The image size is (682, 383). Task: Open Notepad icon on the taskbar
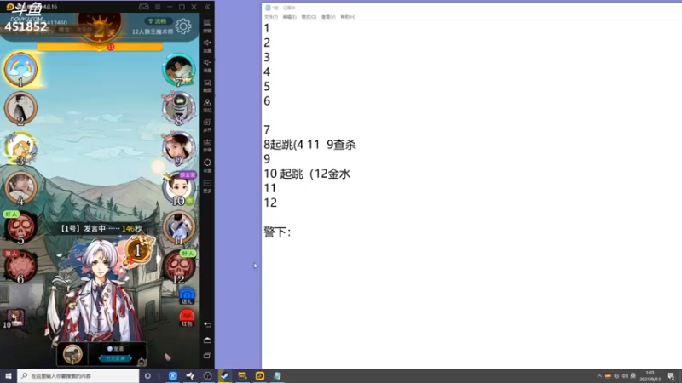(x=277, y=376)
